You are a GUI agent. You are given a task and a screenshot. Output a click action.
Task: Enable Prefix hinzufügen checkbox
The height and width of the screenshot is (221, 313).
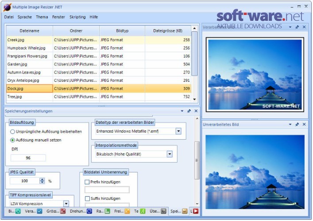click(x=87, y=182)
